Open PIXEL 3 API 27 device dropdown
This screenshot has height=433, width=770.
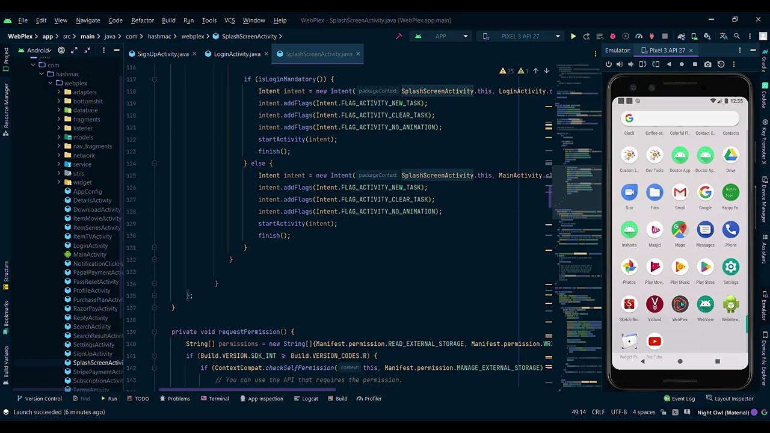[x=521, y=37]
